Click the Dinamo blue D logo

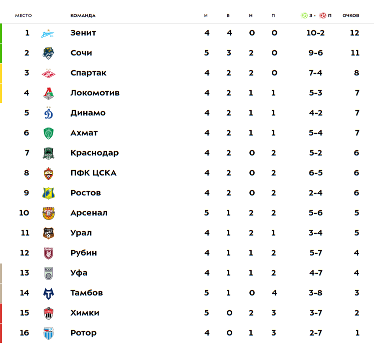[x=49, y=113]
